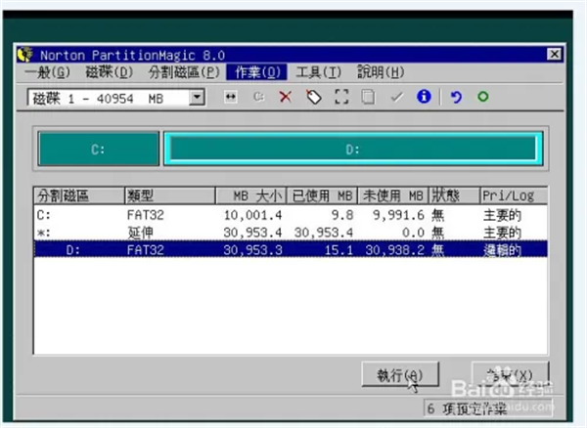Select the 磁碟 1 - 40954 MB combo box

point(116,98)
